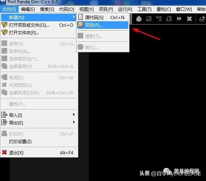Choose 项目[P]... to create new project
The image size is (206, 181).
tap(103, 25)
